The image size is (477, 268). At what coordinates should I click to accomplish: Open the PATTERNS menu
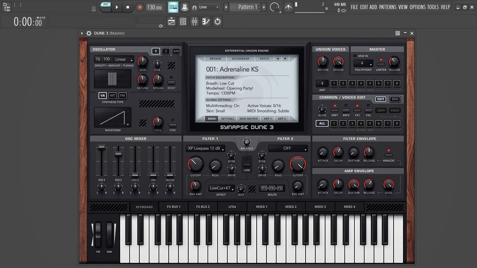click(x=388, y=7)
